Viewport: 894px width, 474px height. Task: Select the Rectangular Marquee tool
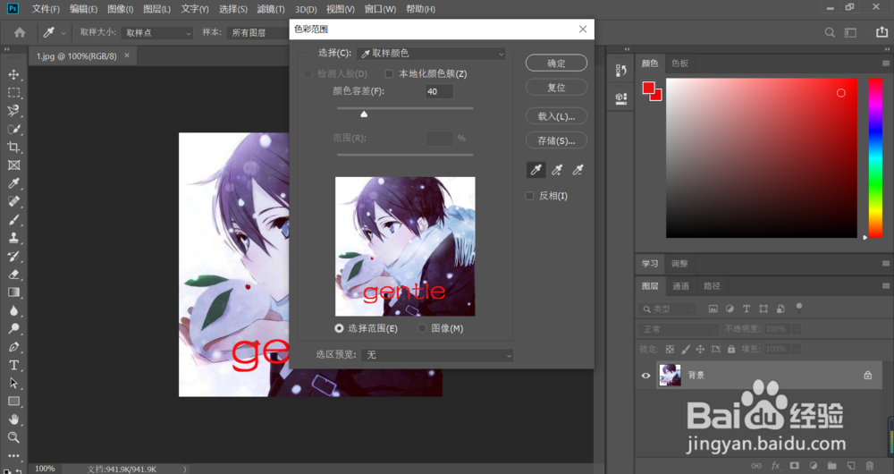click(13, 92)
